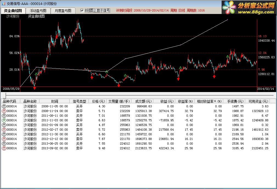Click 成交额(元) column header
This screenshot has height=189, width=277.
tap(142, 101)
